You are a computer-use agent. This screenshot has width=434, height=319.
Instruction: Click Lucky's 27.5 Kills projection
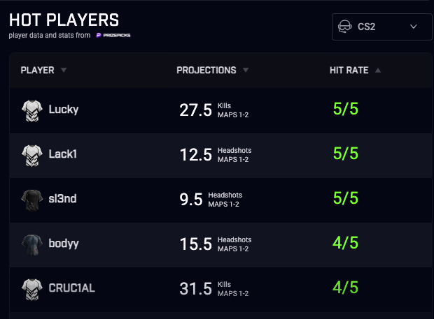tap(195, 110)
